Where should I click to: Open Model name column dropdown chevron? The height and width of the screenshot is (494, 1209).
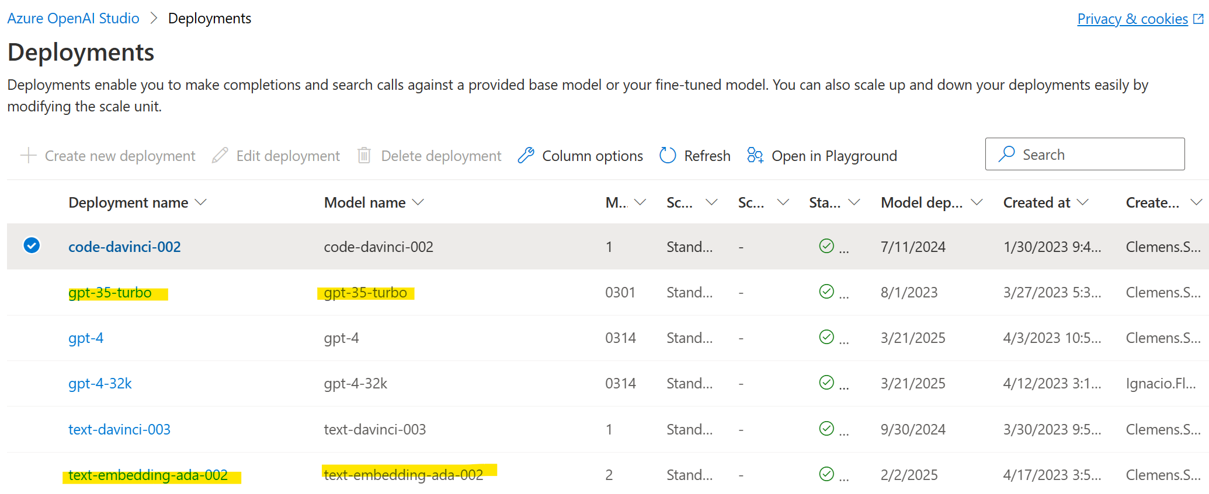point(418,202)
